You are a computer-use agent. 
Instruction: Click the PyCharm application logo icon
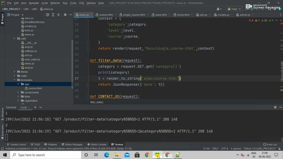3,3
